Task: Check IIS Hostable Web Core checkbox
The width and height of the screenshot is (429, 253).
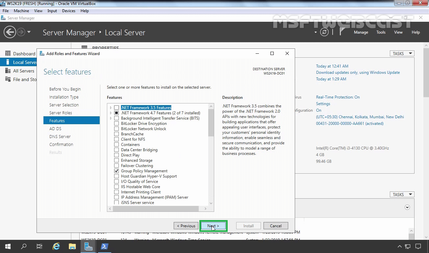Action: 116,187
